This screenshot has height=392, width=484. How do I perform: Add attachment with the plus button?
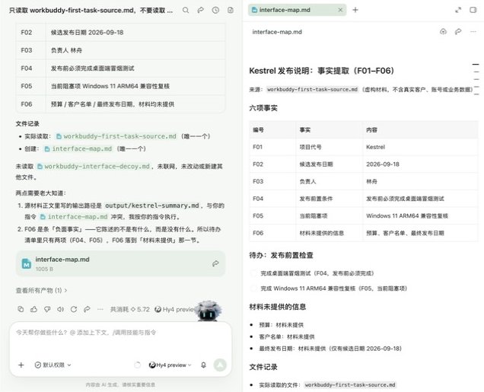(21, 365)
